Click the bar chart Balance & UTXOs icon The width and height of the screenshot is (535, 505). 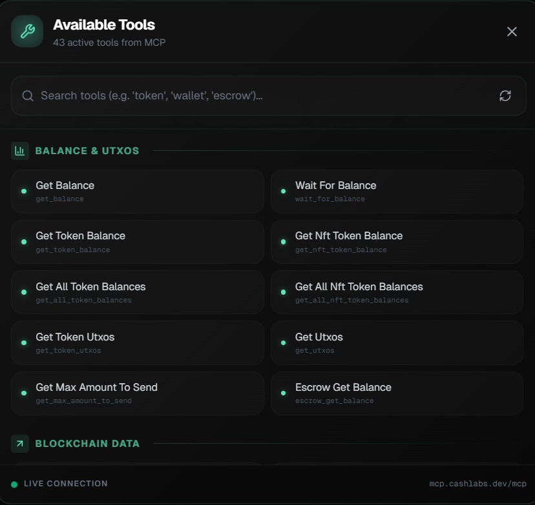click(20, 151)
